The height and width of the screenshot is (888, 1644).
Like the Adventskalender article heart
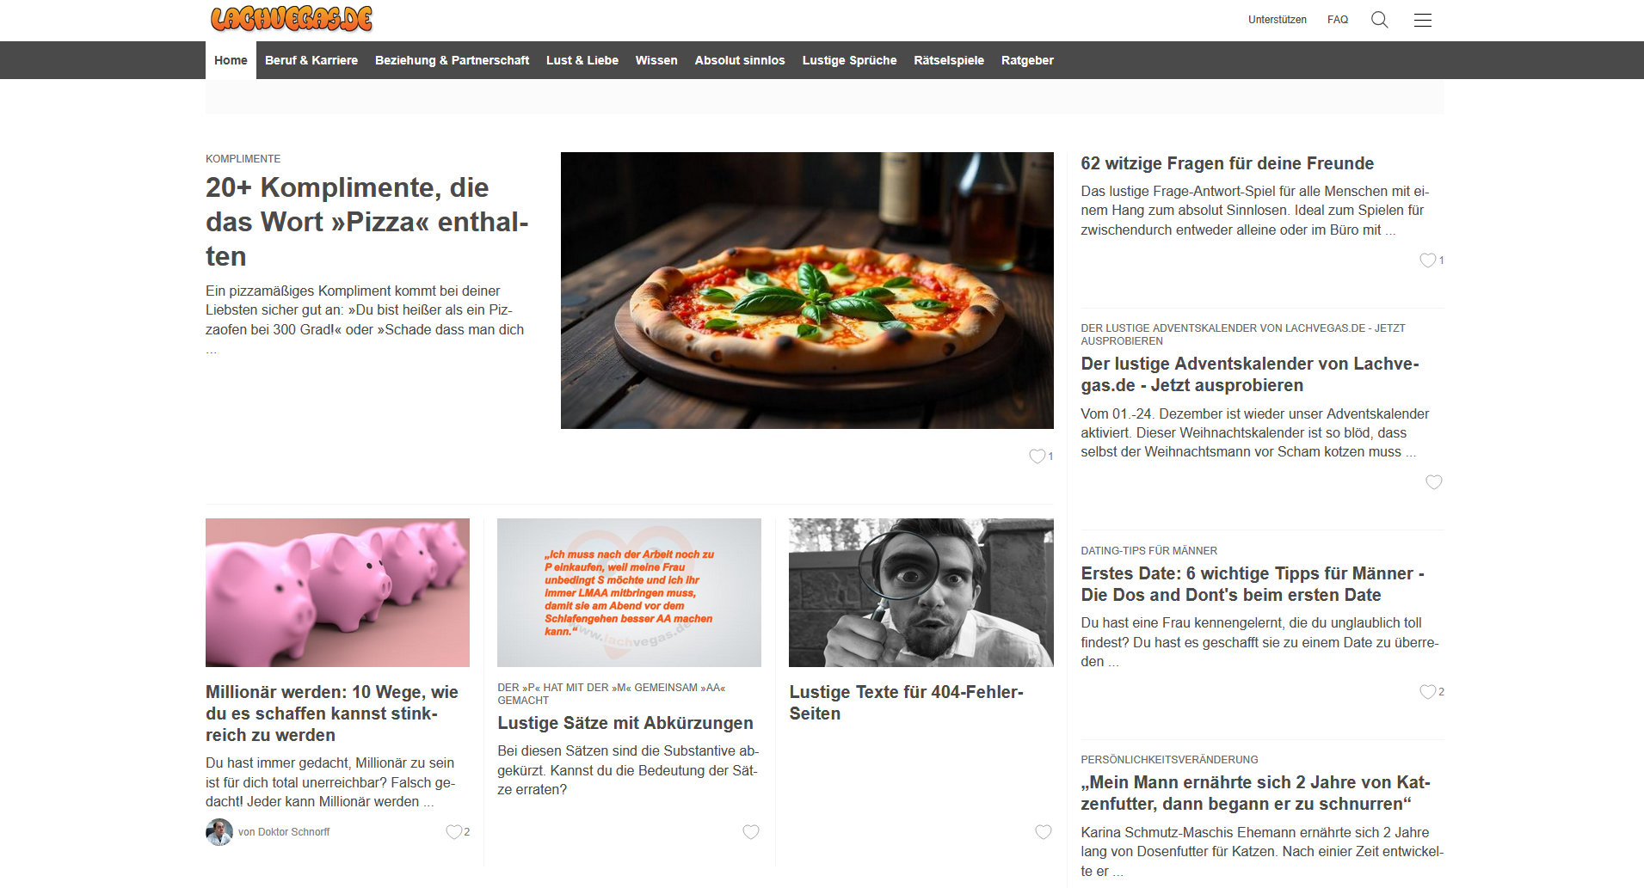pyautogui.click(x=1434, y=482)
